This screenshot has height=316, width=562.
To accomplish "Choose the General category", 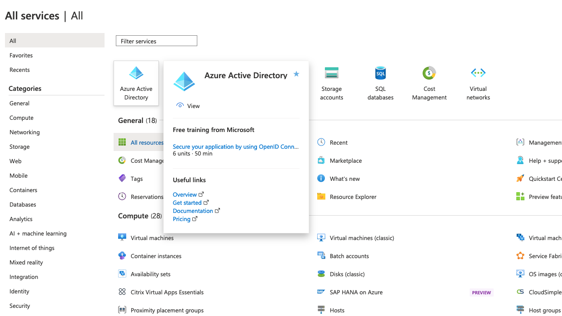I will pos(19,103).
